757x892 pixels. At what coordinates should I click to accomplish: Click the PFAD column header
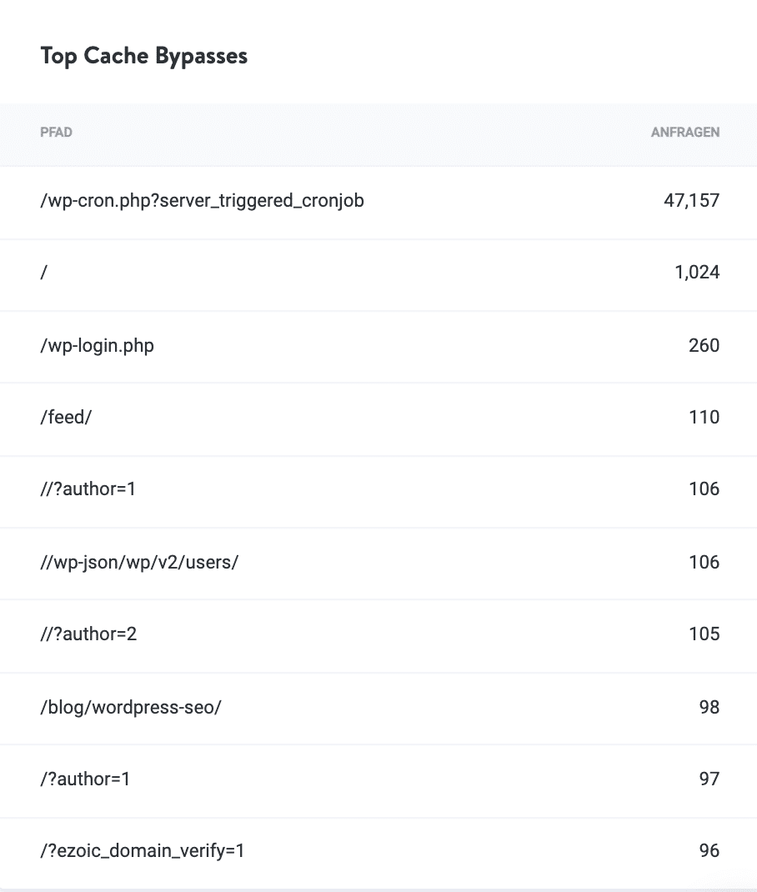pyautogui.click(x=56, y=132)
